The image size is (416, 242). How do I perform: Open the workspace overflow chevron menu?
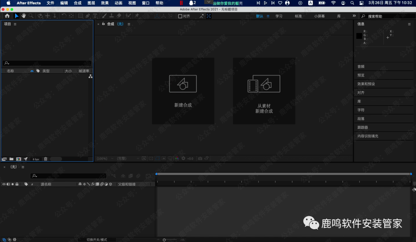[x=354, y=16]
